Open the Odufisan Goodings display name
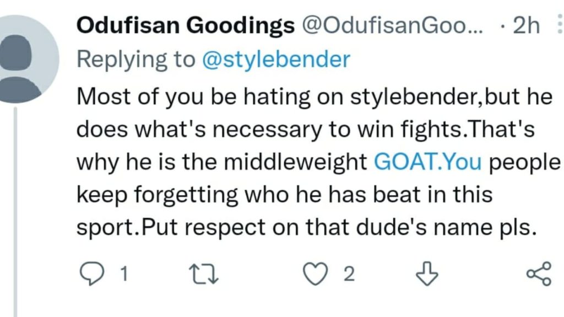564x317 pixels. point(186,26)
